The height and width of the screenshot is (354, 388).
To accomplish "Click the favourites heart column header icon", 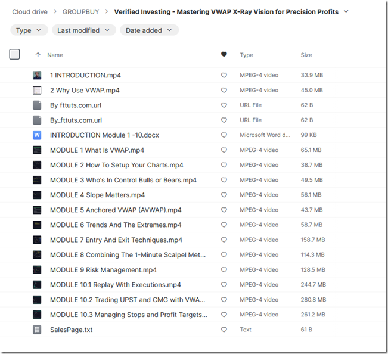I will click(224, 54).
